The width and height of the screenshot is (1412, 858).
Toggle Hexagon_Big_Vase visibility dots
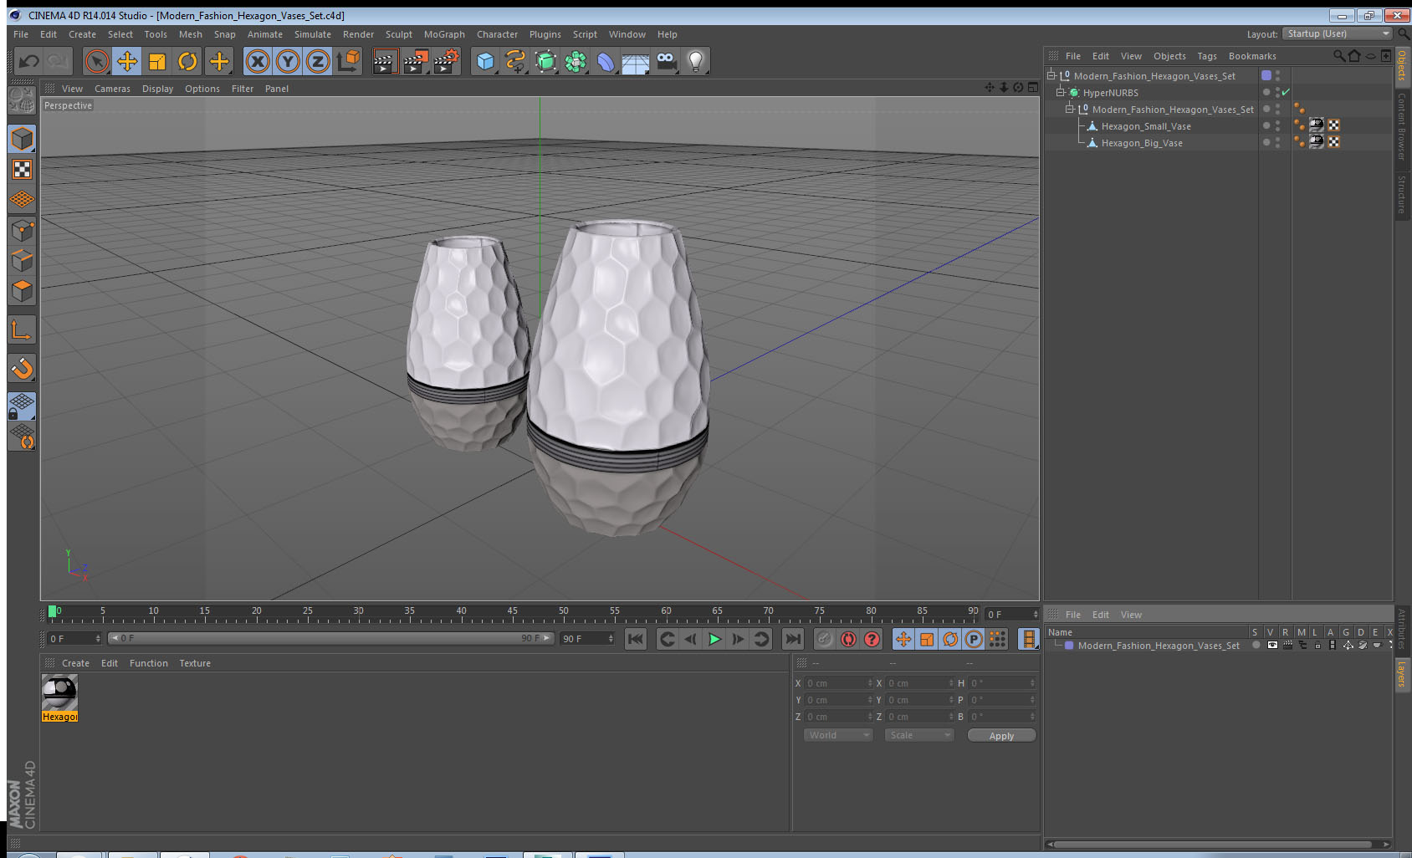(1277, 142)
